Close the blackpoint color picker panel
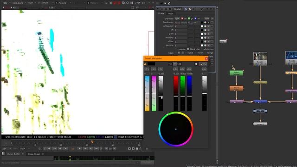 (206, 59)
